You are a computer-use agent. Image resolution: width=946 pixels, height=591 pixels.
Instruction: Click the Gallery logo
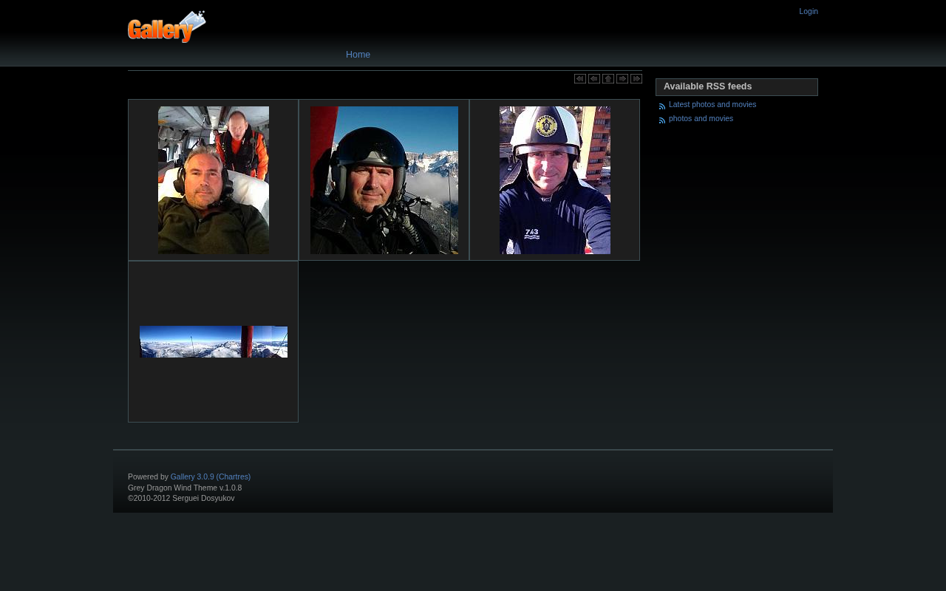tap(167, 27)
